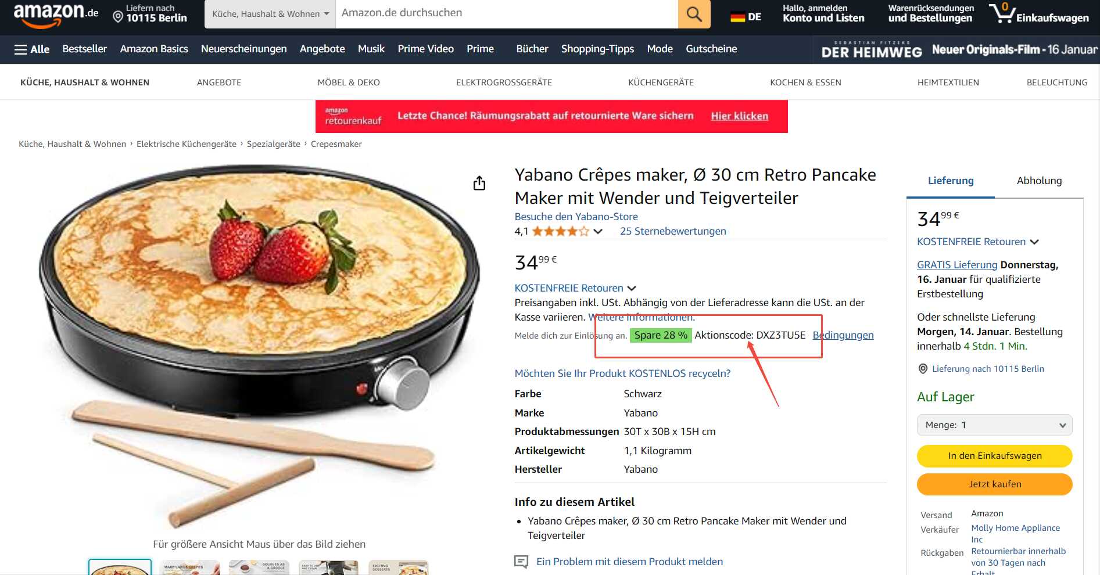Select the first product thumbnail
The image size is (1100, 575).
[x=120, y=567]
